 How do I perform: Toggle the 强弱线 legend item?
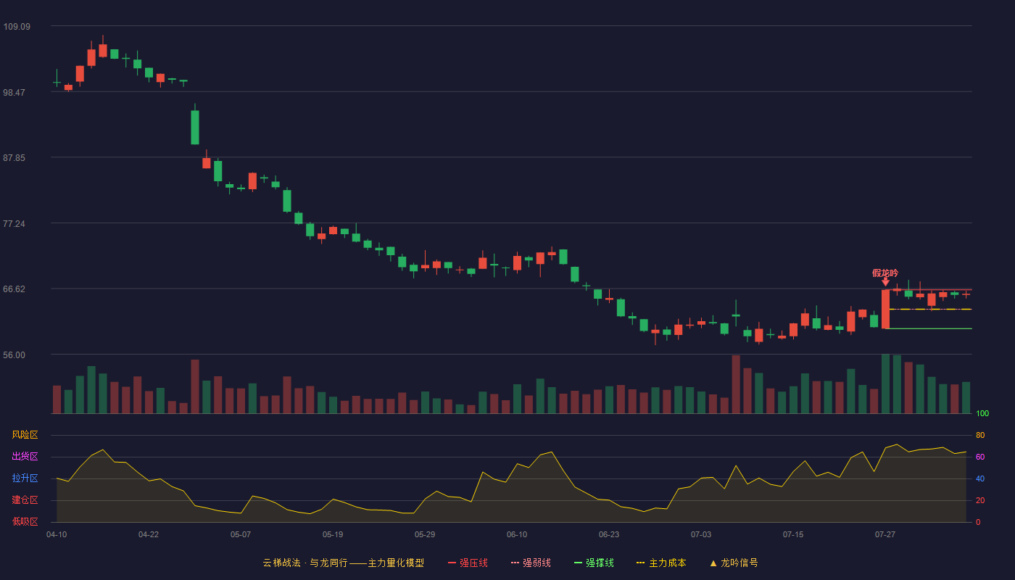coord(531,563)
